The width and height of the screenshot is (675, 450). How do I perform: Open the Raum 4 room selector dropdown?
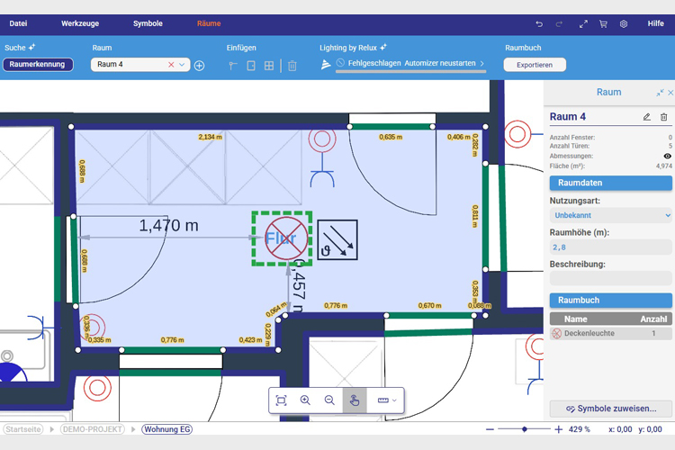tap(183, 65)
